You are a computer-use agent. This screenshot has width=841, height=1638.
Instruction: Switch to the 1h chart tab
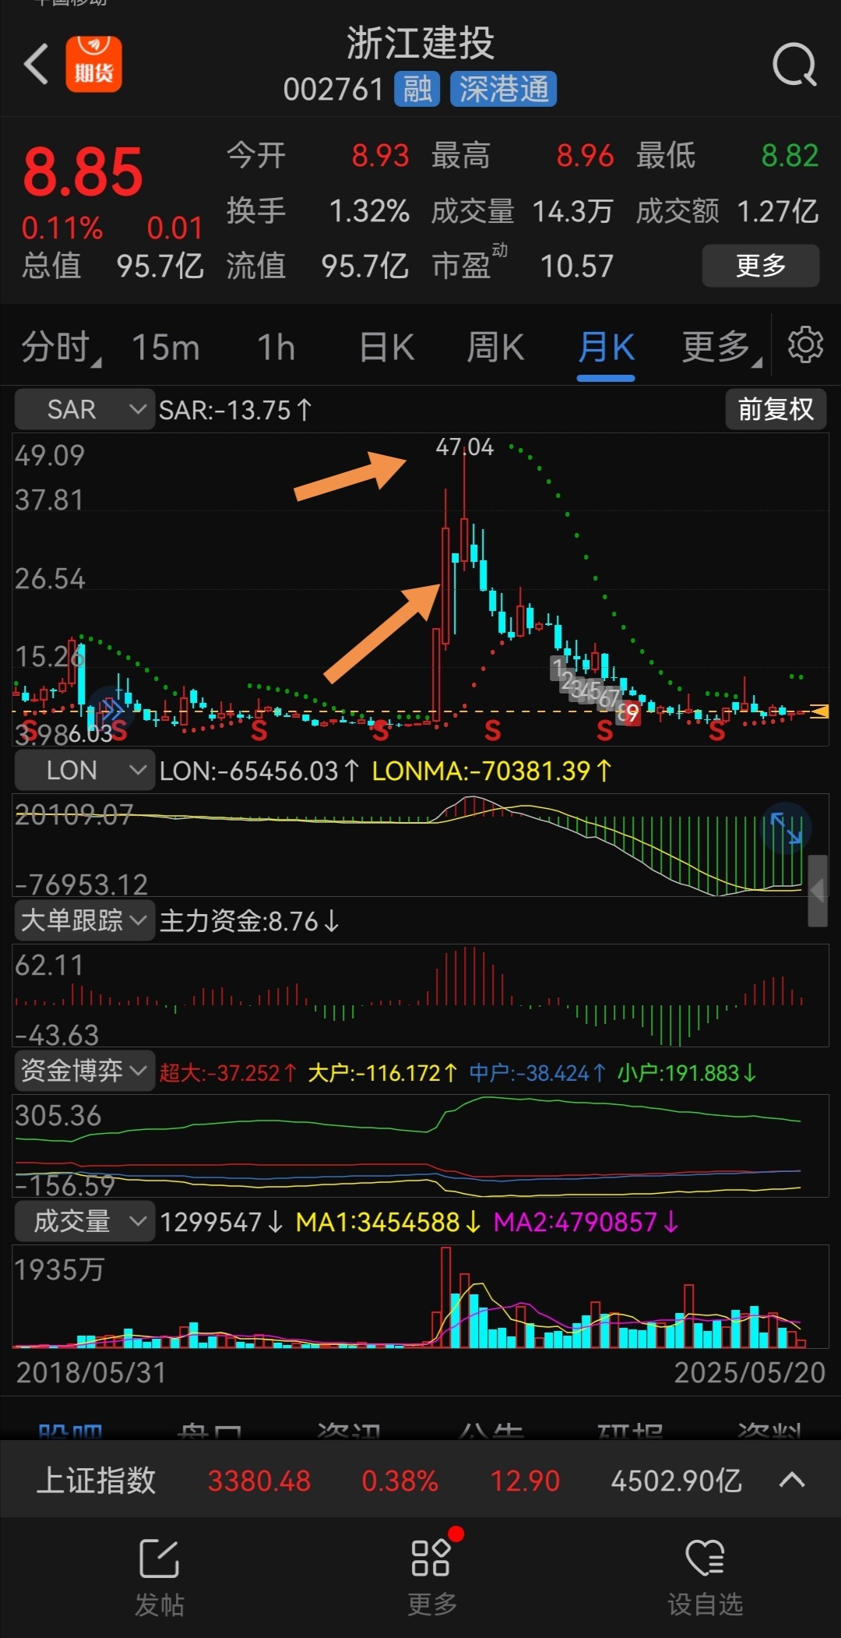[x=276, y=347]
